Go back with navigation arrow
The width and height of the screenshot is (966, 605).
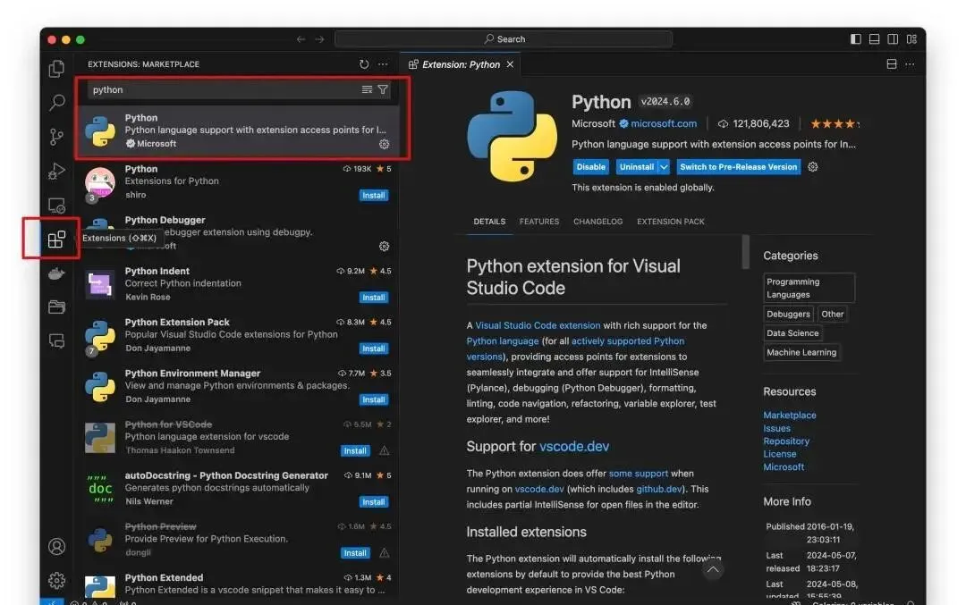[301, 38]
